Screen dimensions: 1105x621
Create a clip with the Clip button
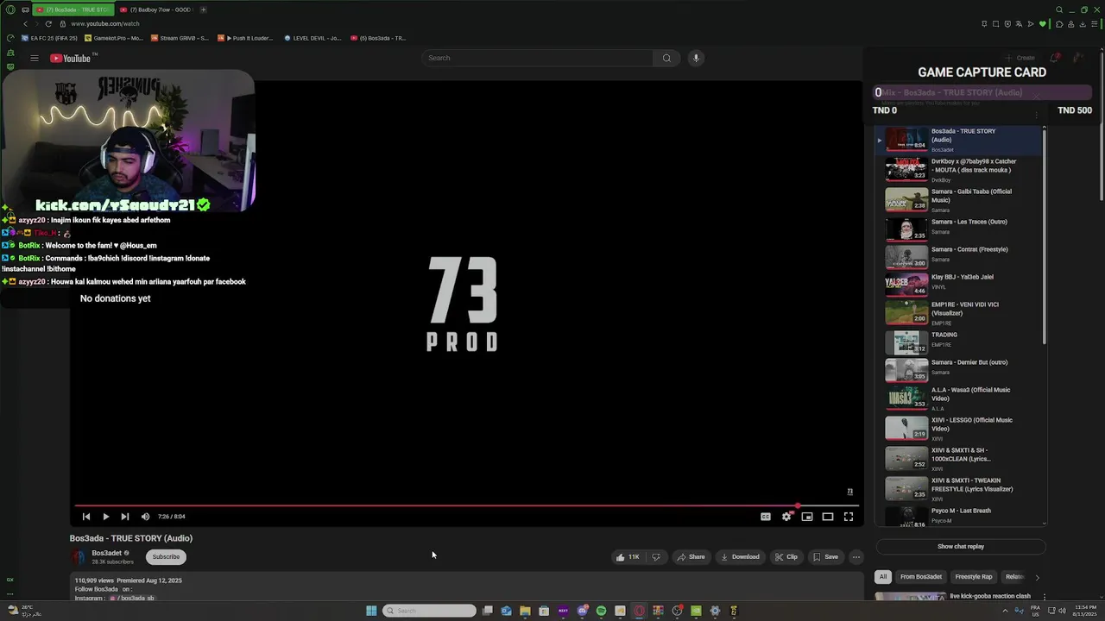click(786, 557)
